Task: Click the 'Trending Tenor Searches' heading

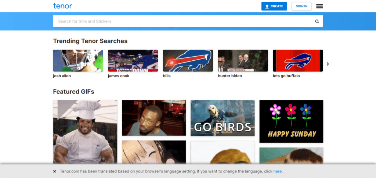Action: pos(90,41)
